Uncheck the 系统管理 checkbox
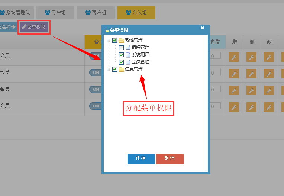The width and height of the screenshot is (284, 196). coord(114,40)
